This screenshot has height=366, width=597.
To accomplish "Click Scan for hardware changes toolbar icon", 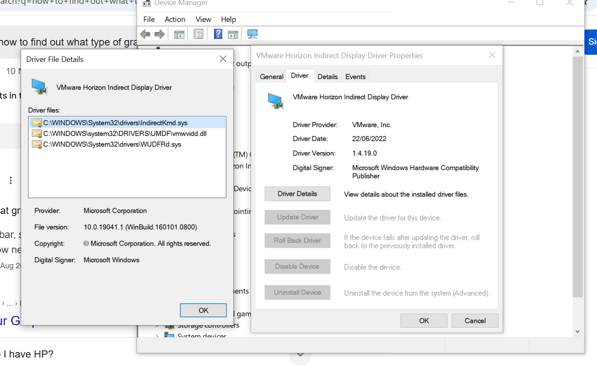I will click(252, 34).
